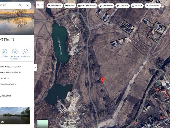
Task: Click the red location pin on the map
Action: (x=103, y=80)
